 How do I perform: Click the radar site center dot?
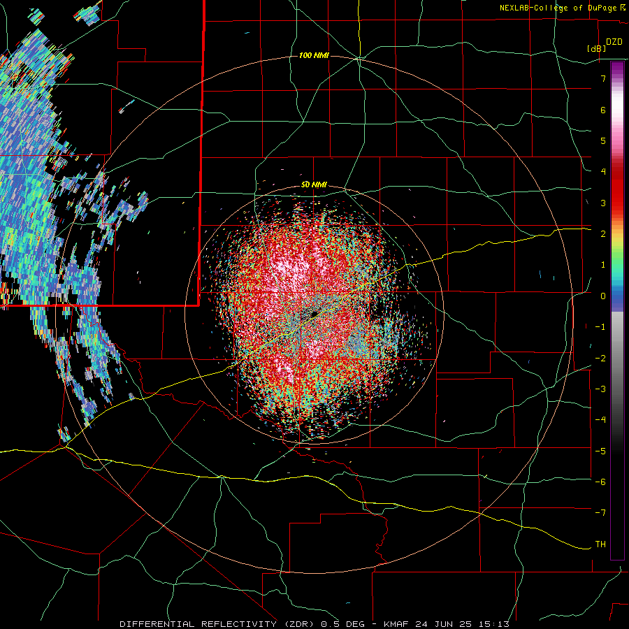click(x=314, y=314)
